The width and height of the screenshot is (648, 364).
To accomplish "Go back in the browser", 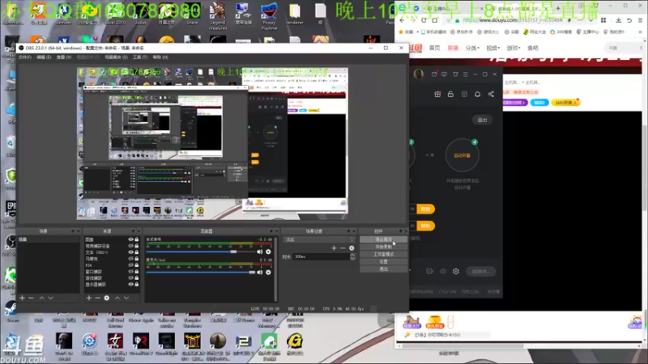I will (x=402, y=19).
